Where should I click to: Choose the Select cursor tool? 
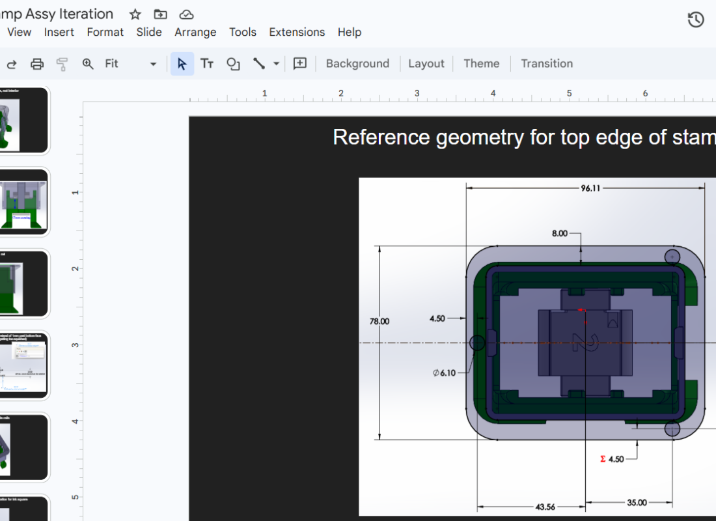pyautogui.click(x=182, y=64)
